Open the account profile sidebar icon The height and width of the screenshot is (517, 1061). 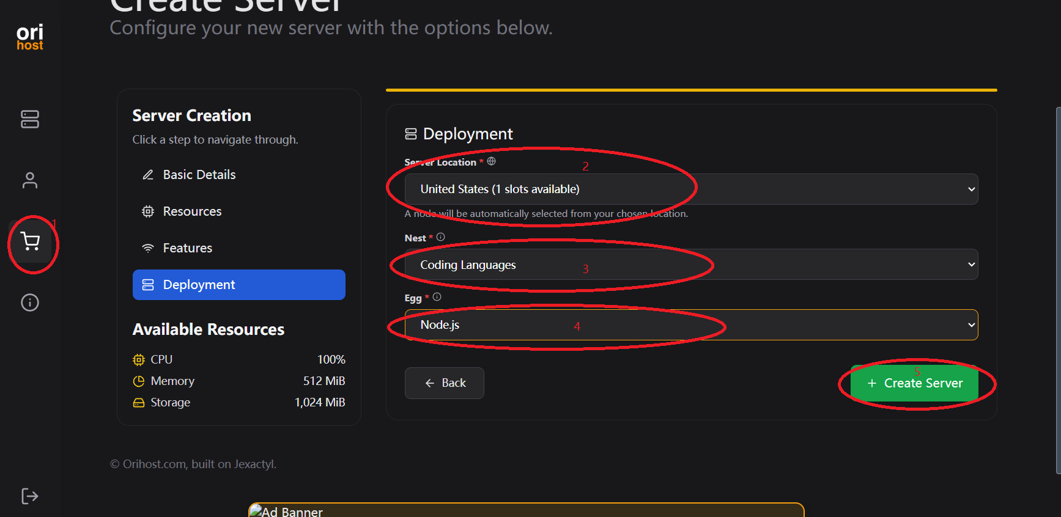(x=30, y=180)
